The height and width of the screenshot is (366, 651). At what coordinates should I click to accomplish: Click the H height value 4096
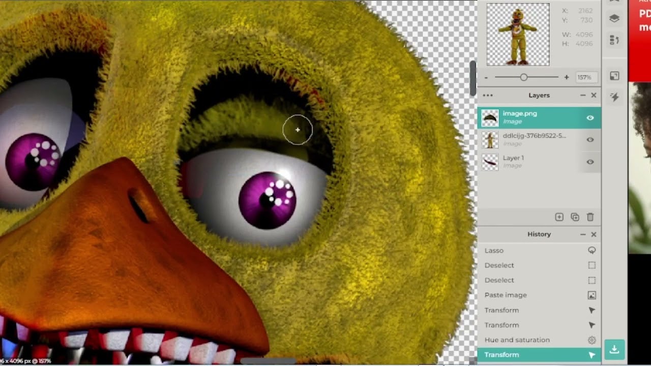pyautogui.click(x=584, y=44)
